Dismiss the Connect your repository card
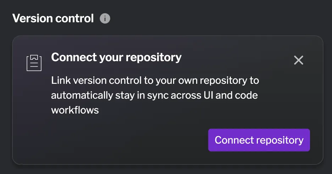This screenshot has width=332, height=174. click(x=299, y=60)
